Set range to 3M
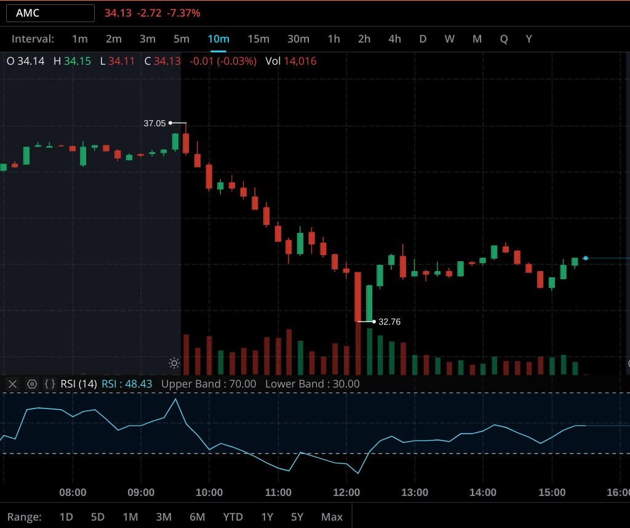 [164, 517]
